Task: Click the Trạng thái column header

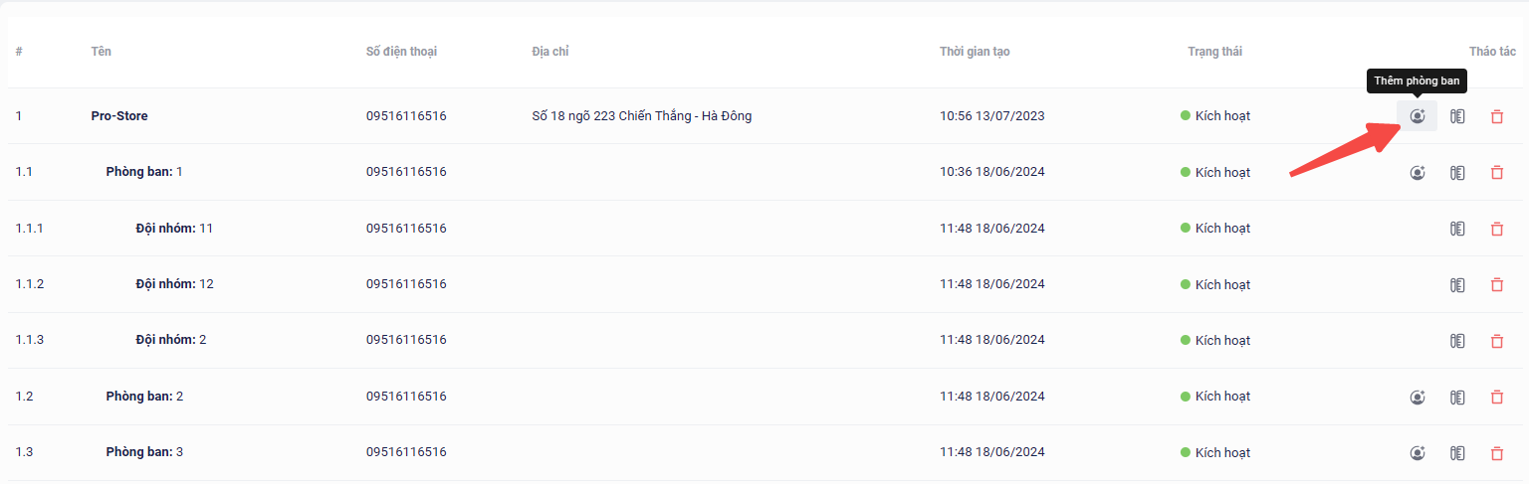Action: click(x=1214, y=52)
